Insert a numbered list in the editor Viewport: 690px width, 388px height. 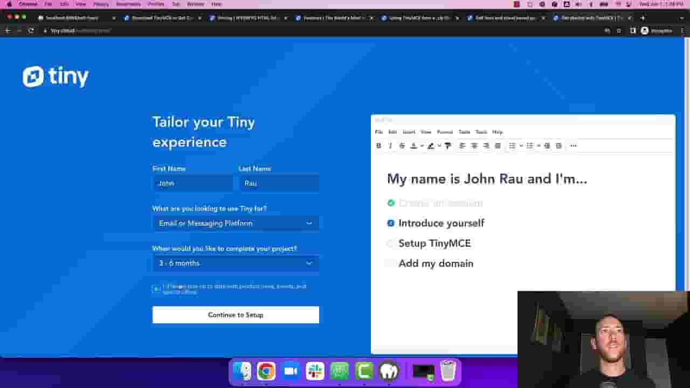click(512, 145)
